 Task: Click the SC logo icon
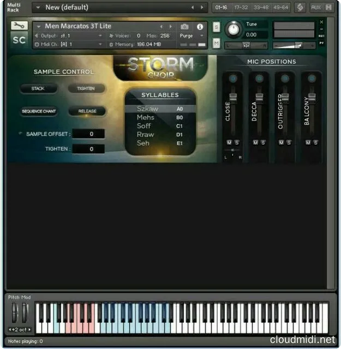[x=19, y=40]
